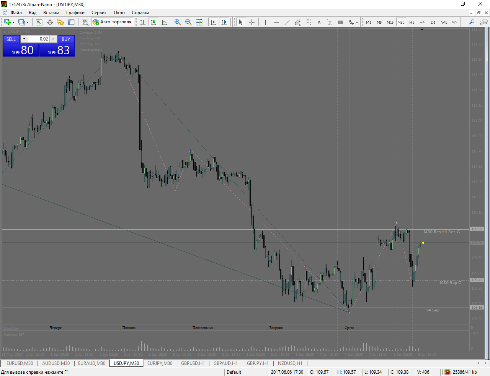Select the text tool A
490x376 pixels.
coord(319,22)
